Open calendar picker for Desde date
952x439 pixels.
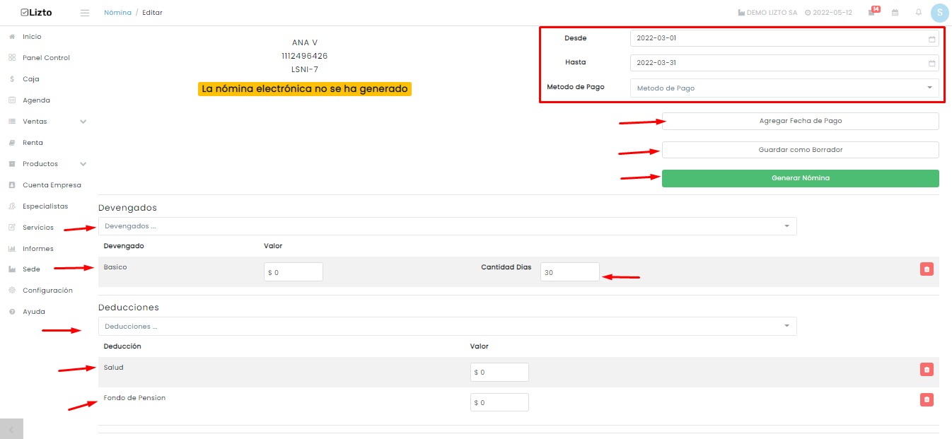[931, 39]
